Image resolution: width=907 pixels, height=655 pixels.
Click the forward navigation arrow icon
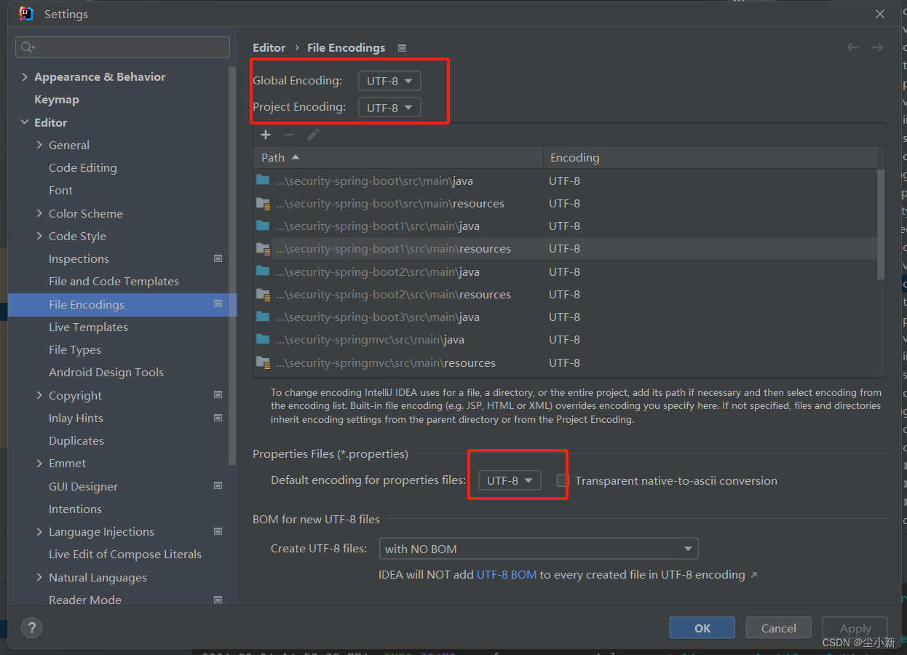(x=877, y=47)
